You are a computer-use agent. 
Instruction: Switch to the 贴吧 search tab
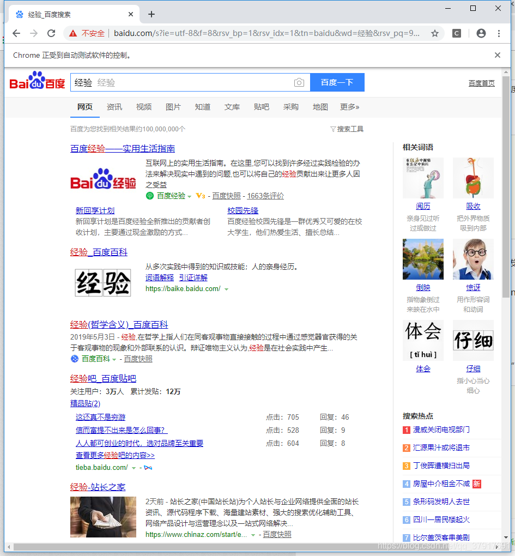click(x=261, y=107)
